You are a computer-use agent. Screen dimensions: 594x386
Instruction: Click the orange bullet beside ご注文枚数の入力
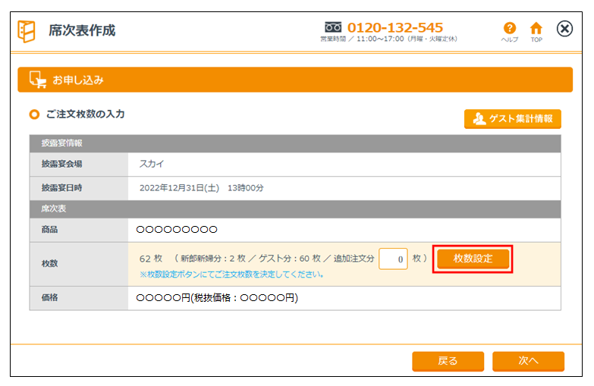(x=33, y=115)
